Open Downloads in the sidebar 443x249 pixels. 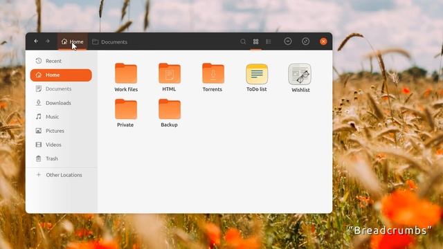[x=61, y=103]
